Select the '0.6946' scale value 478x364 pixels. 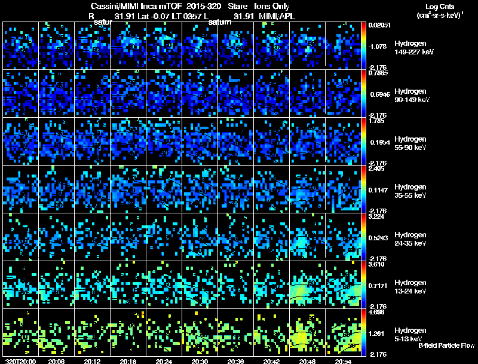380,94
